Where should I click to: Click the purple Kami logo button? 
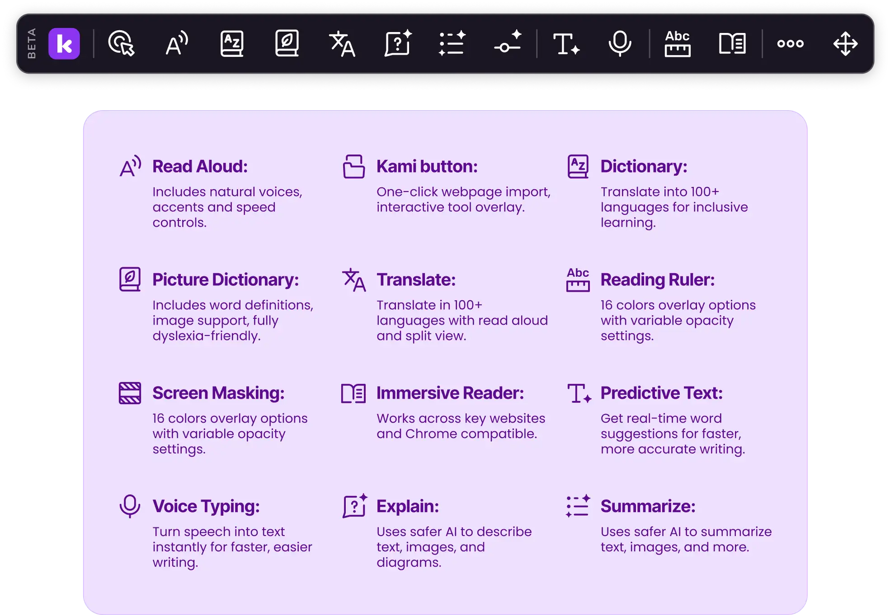coord(64,44)
